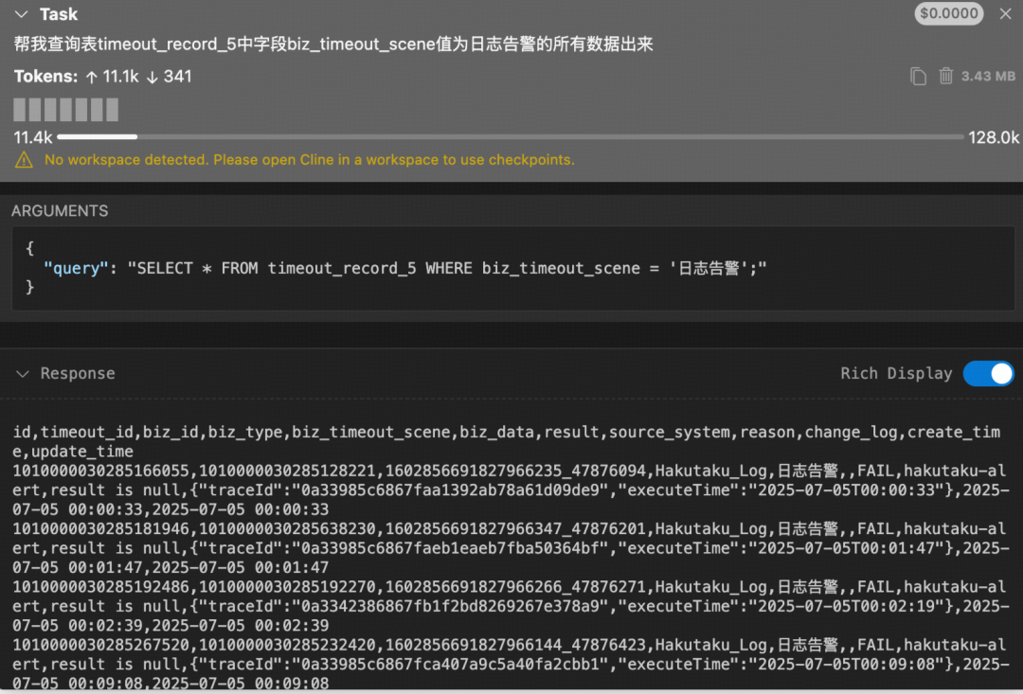Click the response header row of column names

pyautogui.click(x=506, y=441)
